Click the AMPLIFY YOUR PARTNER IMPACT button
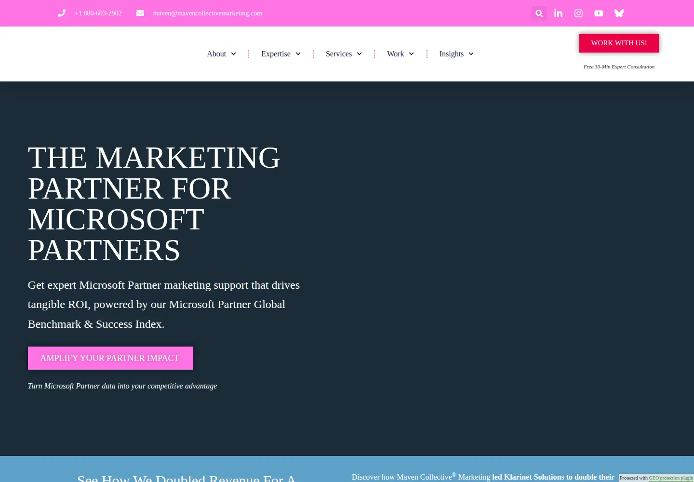694x482 pixels. 110,358
